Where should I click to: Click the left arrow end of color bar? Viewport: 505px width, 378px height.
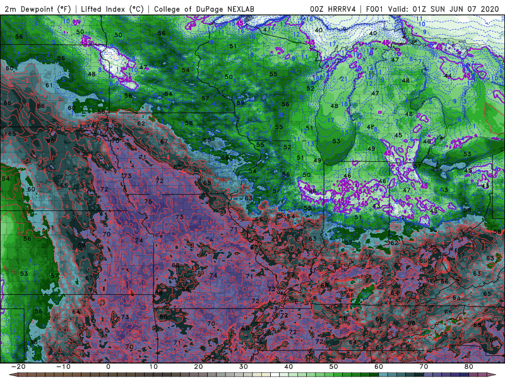point(13,375)
